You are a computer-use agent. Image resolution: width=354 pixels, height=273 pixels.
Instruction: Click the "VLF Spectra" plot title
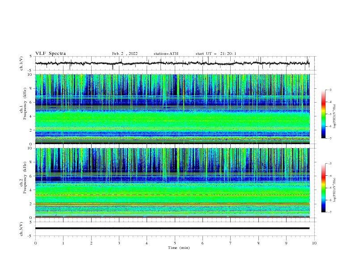coord(51,54)
